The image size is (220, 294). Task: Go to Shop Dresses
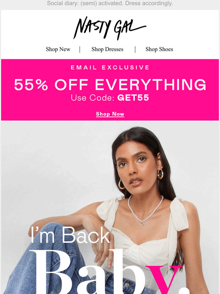[x=107, y=49]
